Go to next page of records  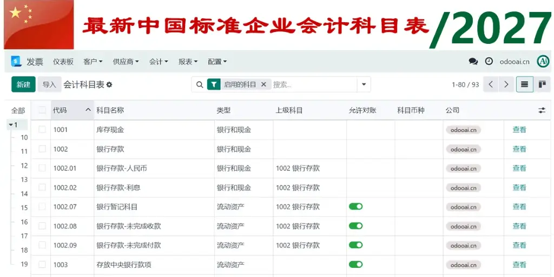click(x=506, y=84)
